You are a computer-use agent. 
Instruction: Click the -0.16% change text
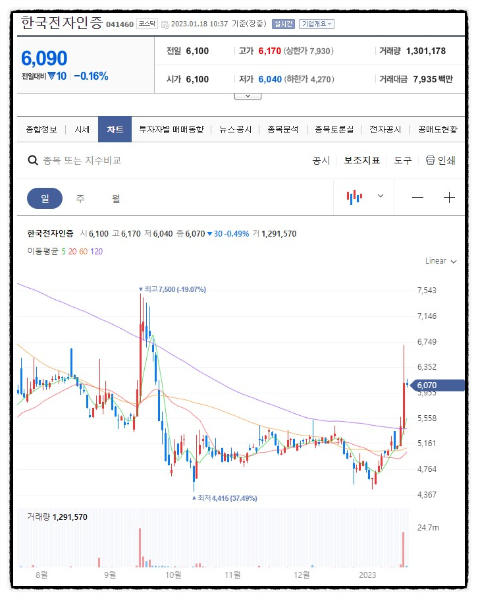(x=92, y=76)
